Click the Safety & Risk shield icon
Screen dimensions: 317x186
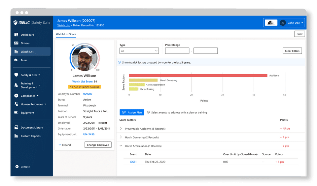(16, 75)
